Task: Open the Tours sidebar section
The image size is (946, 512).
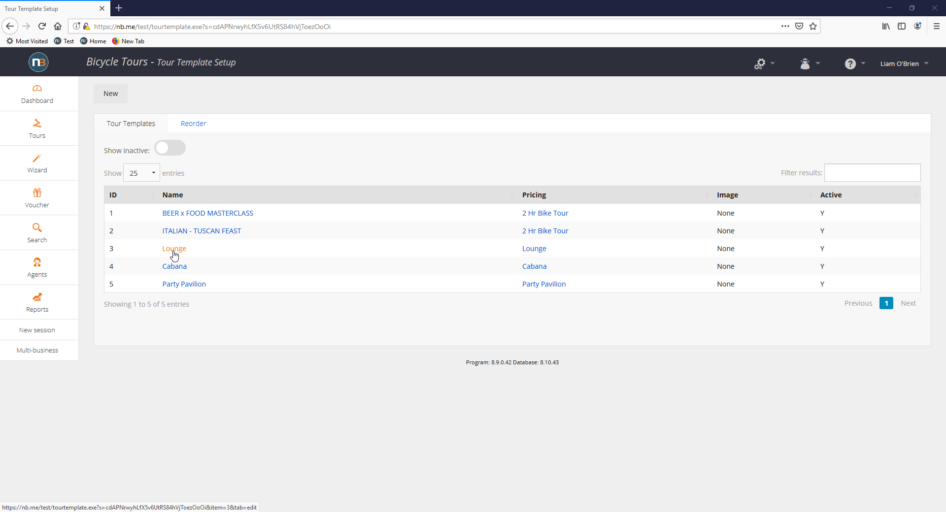Action: 37,129
